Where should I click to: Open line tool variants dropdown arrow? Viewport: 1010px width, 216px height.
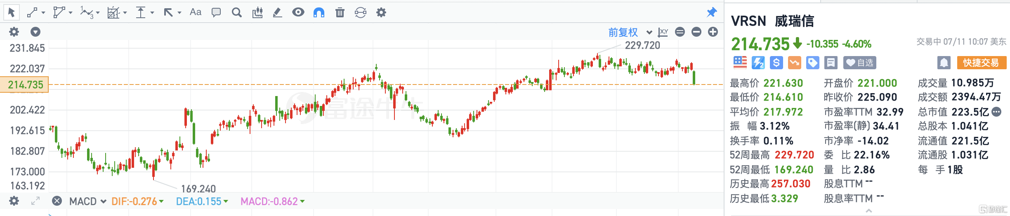(43, 13)
